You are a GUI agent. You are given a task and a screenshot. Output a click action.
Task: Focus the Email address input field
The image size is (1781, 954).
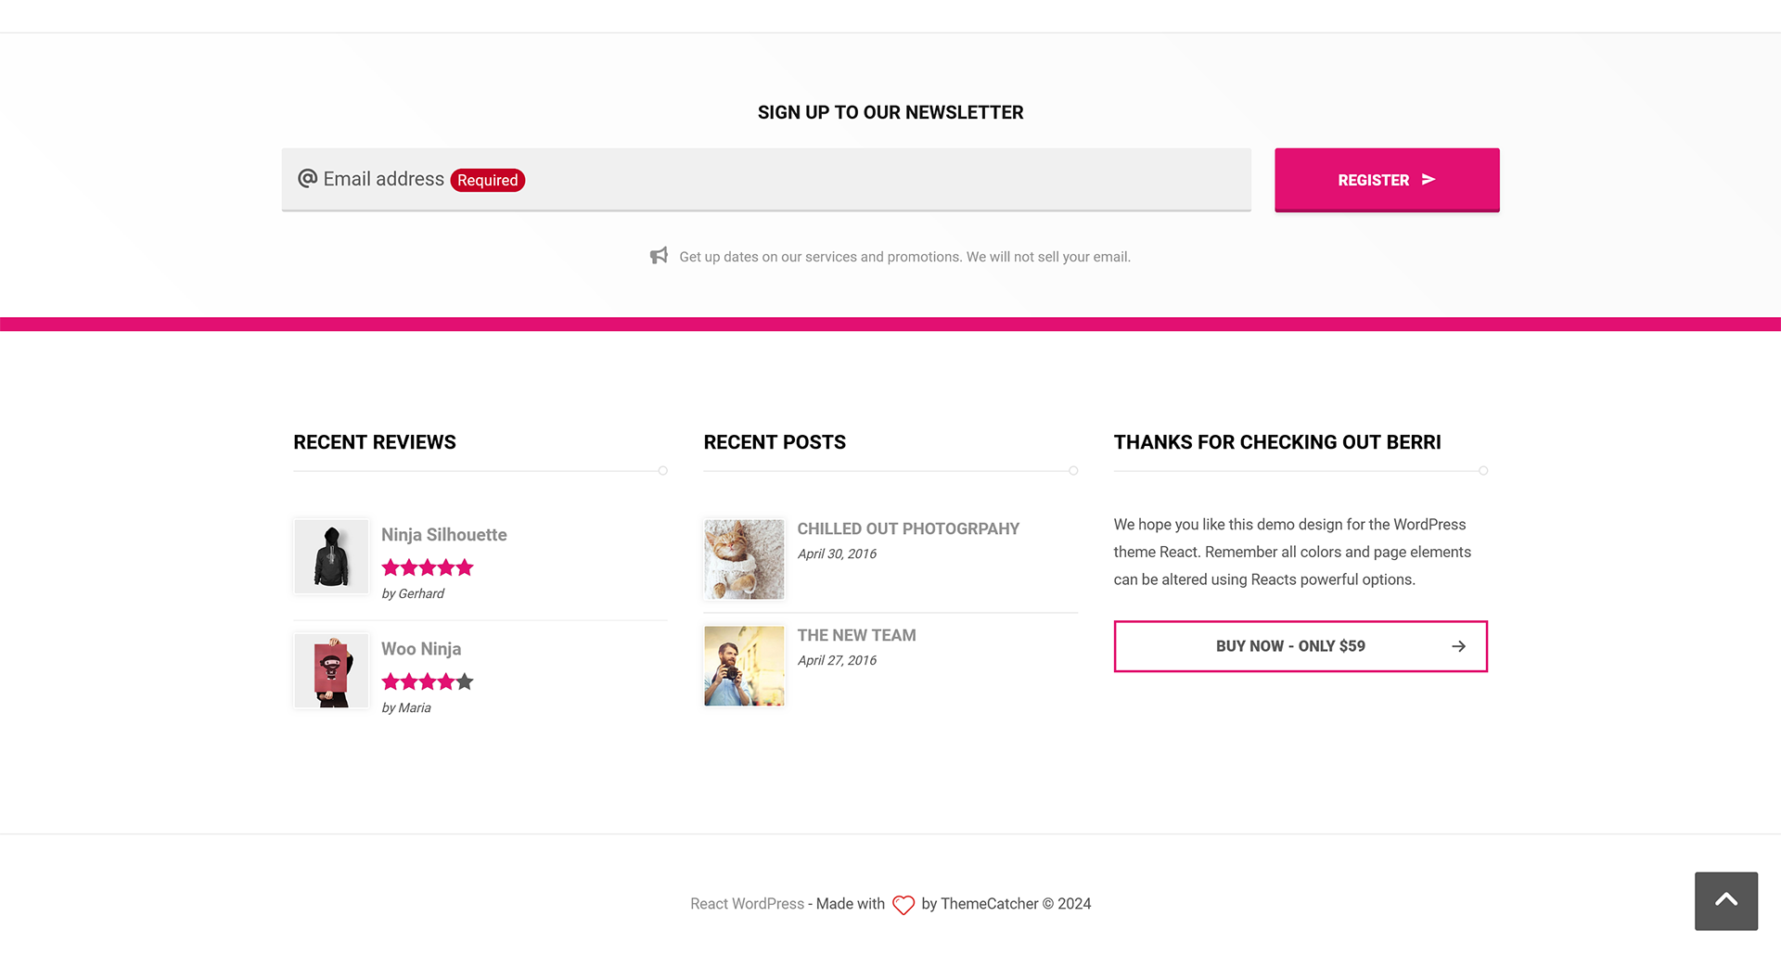tap(835, 180)
